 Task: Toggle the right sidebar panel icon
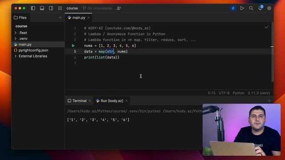click(x=51, y=8)
